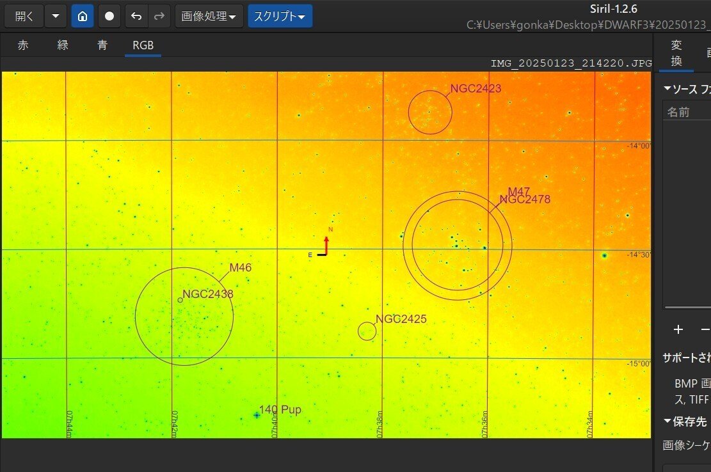Click the 名前 column header
Viewport: 711px width, 472px height.
click(x=687, y=112)
